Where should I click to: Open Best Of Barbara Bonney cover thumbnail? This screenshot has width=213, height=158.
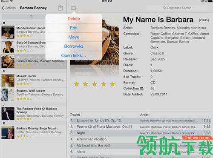pos(8,47)
